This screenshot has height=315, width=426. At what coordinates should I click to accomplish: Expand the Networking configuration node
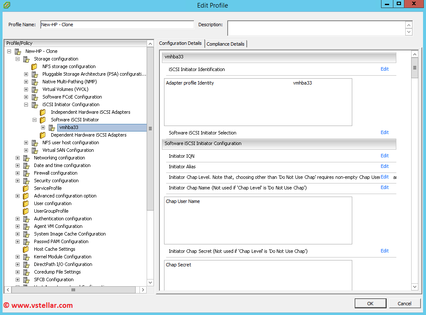pyautogui.click(x=17, y=158)
